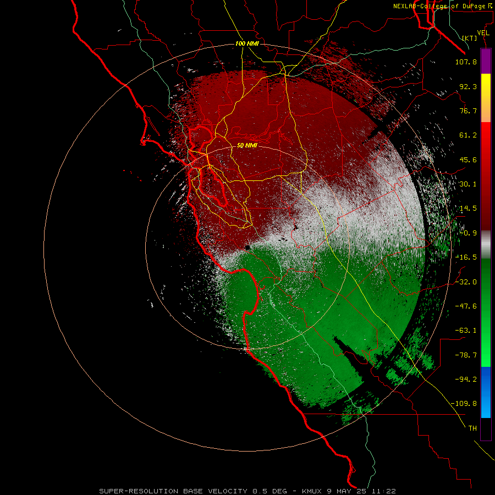Pick the red segment of the velocity color bar
495x495 pixels.
click(486, 176)
